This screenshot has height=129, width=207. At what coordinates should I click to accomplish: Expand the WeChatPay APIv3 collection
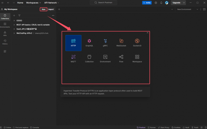click(x=14, y=33)
